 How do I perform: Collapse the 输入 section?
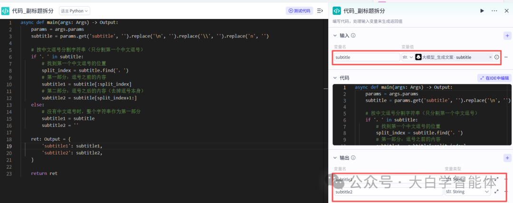click(335, 36)
